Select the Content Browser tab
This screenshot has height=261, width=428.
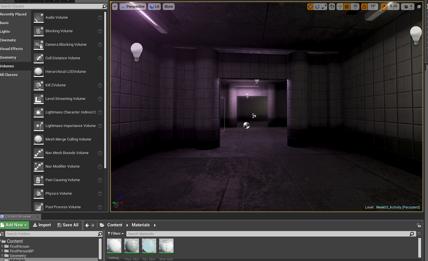coord(19,216)
